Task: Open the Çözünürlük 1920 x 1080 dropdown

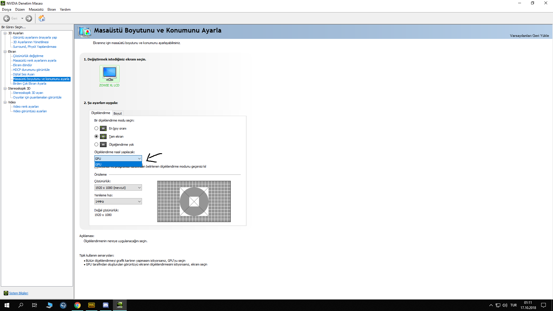Action: point(118,188)
